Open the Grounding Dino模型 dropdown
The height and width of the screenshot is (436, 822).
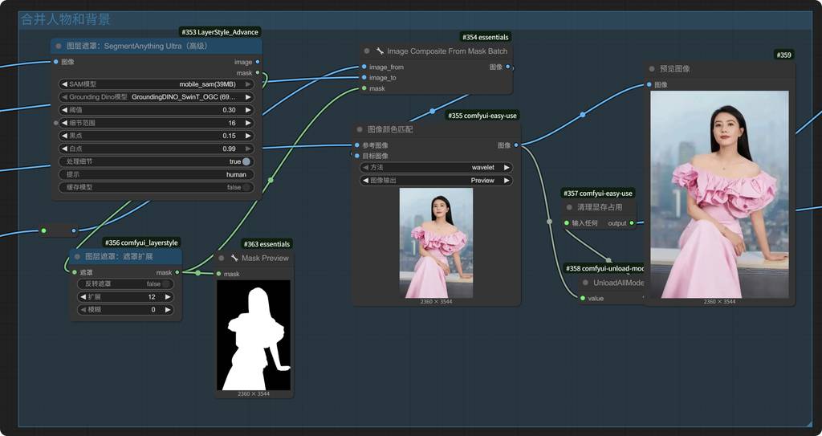tap(157, 97)
